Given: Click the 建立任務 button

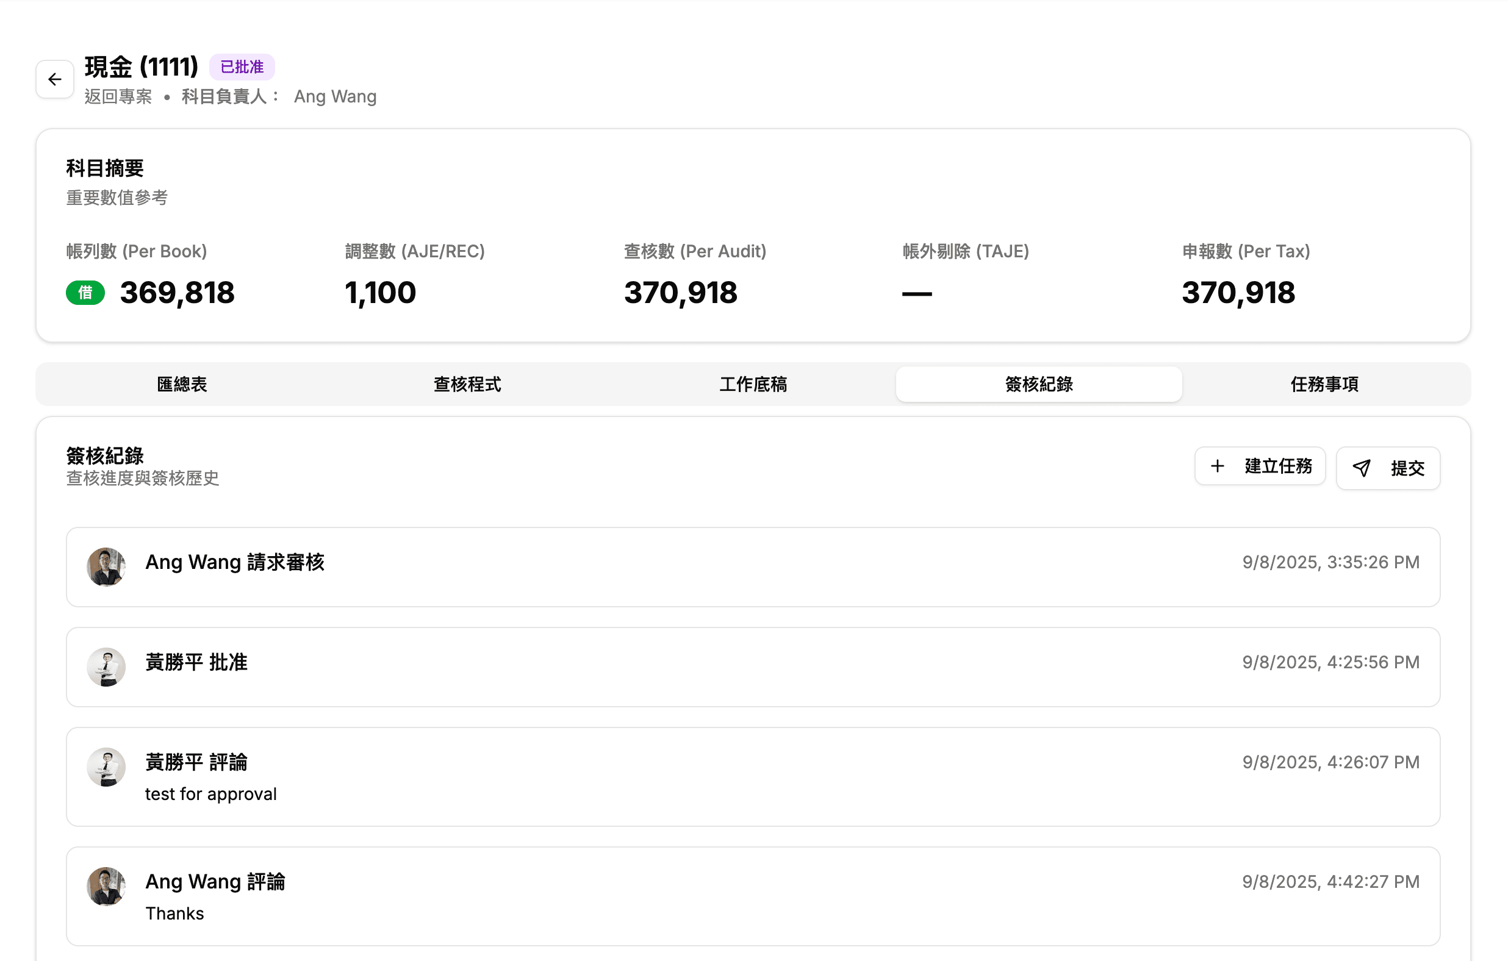Looking at the screenshot, I should (x=1260, y=466).
